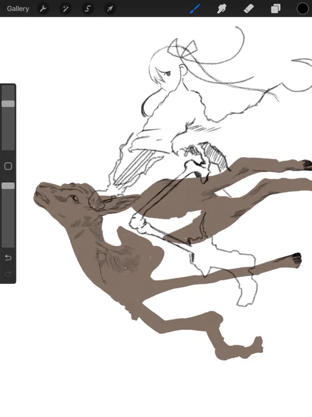312x417 pixels.
Task: Select the Smudge tool
Action: (x=222, y=9)
